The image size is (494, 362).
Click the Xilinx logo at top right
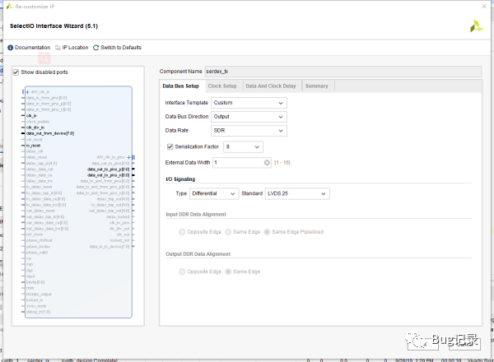tap(476, 26)
